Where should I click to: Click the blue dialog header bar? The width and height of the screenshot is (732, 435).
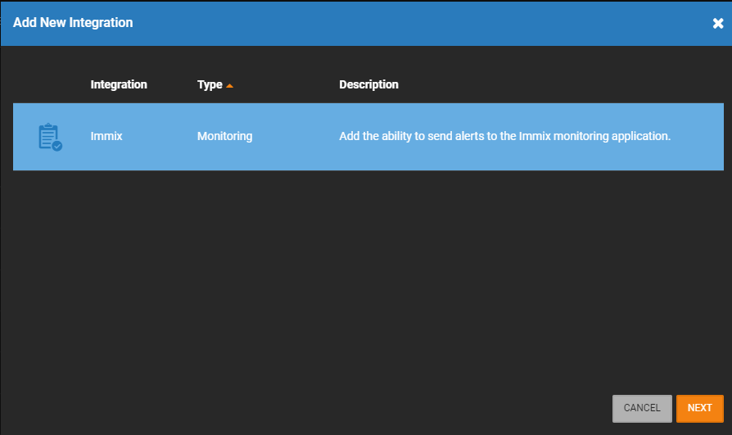point(366,24)
